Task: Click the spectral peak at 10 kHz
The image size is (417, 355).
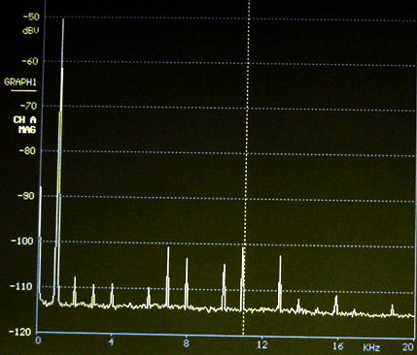Action: tap(224, 287)
